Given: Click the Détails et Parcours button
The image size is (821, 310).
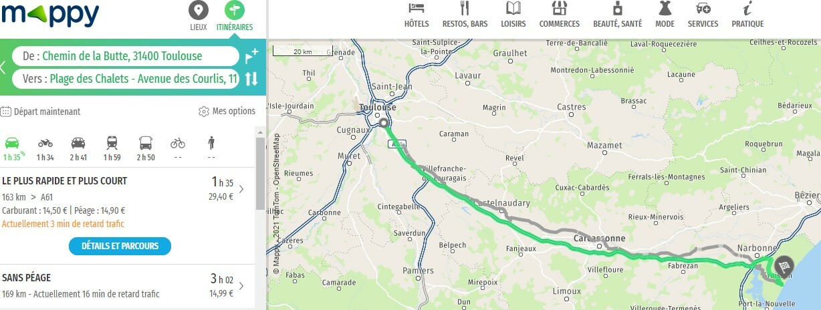Looking at the screenshot, I should pos(120,246).
